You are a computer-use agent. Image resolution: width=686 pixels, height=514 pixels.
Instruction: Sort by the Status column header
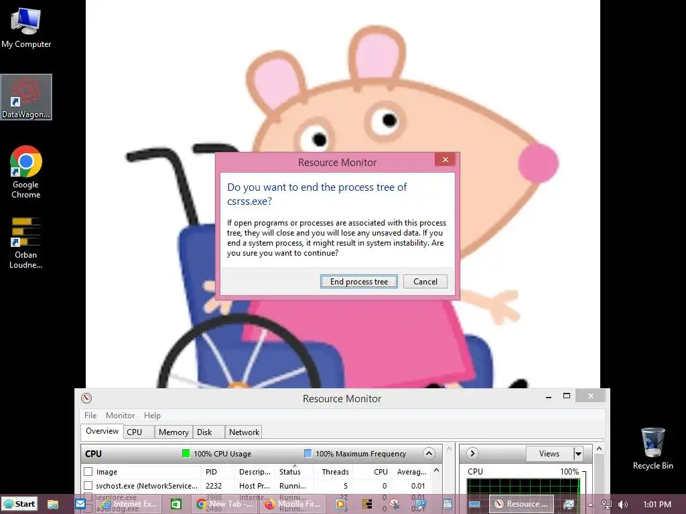(295, 472)
